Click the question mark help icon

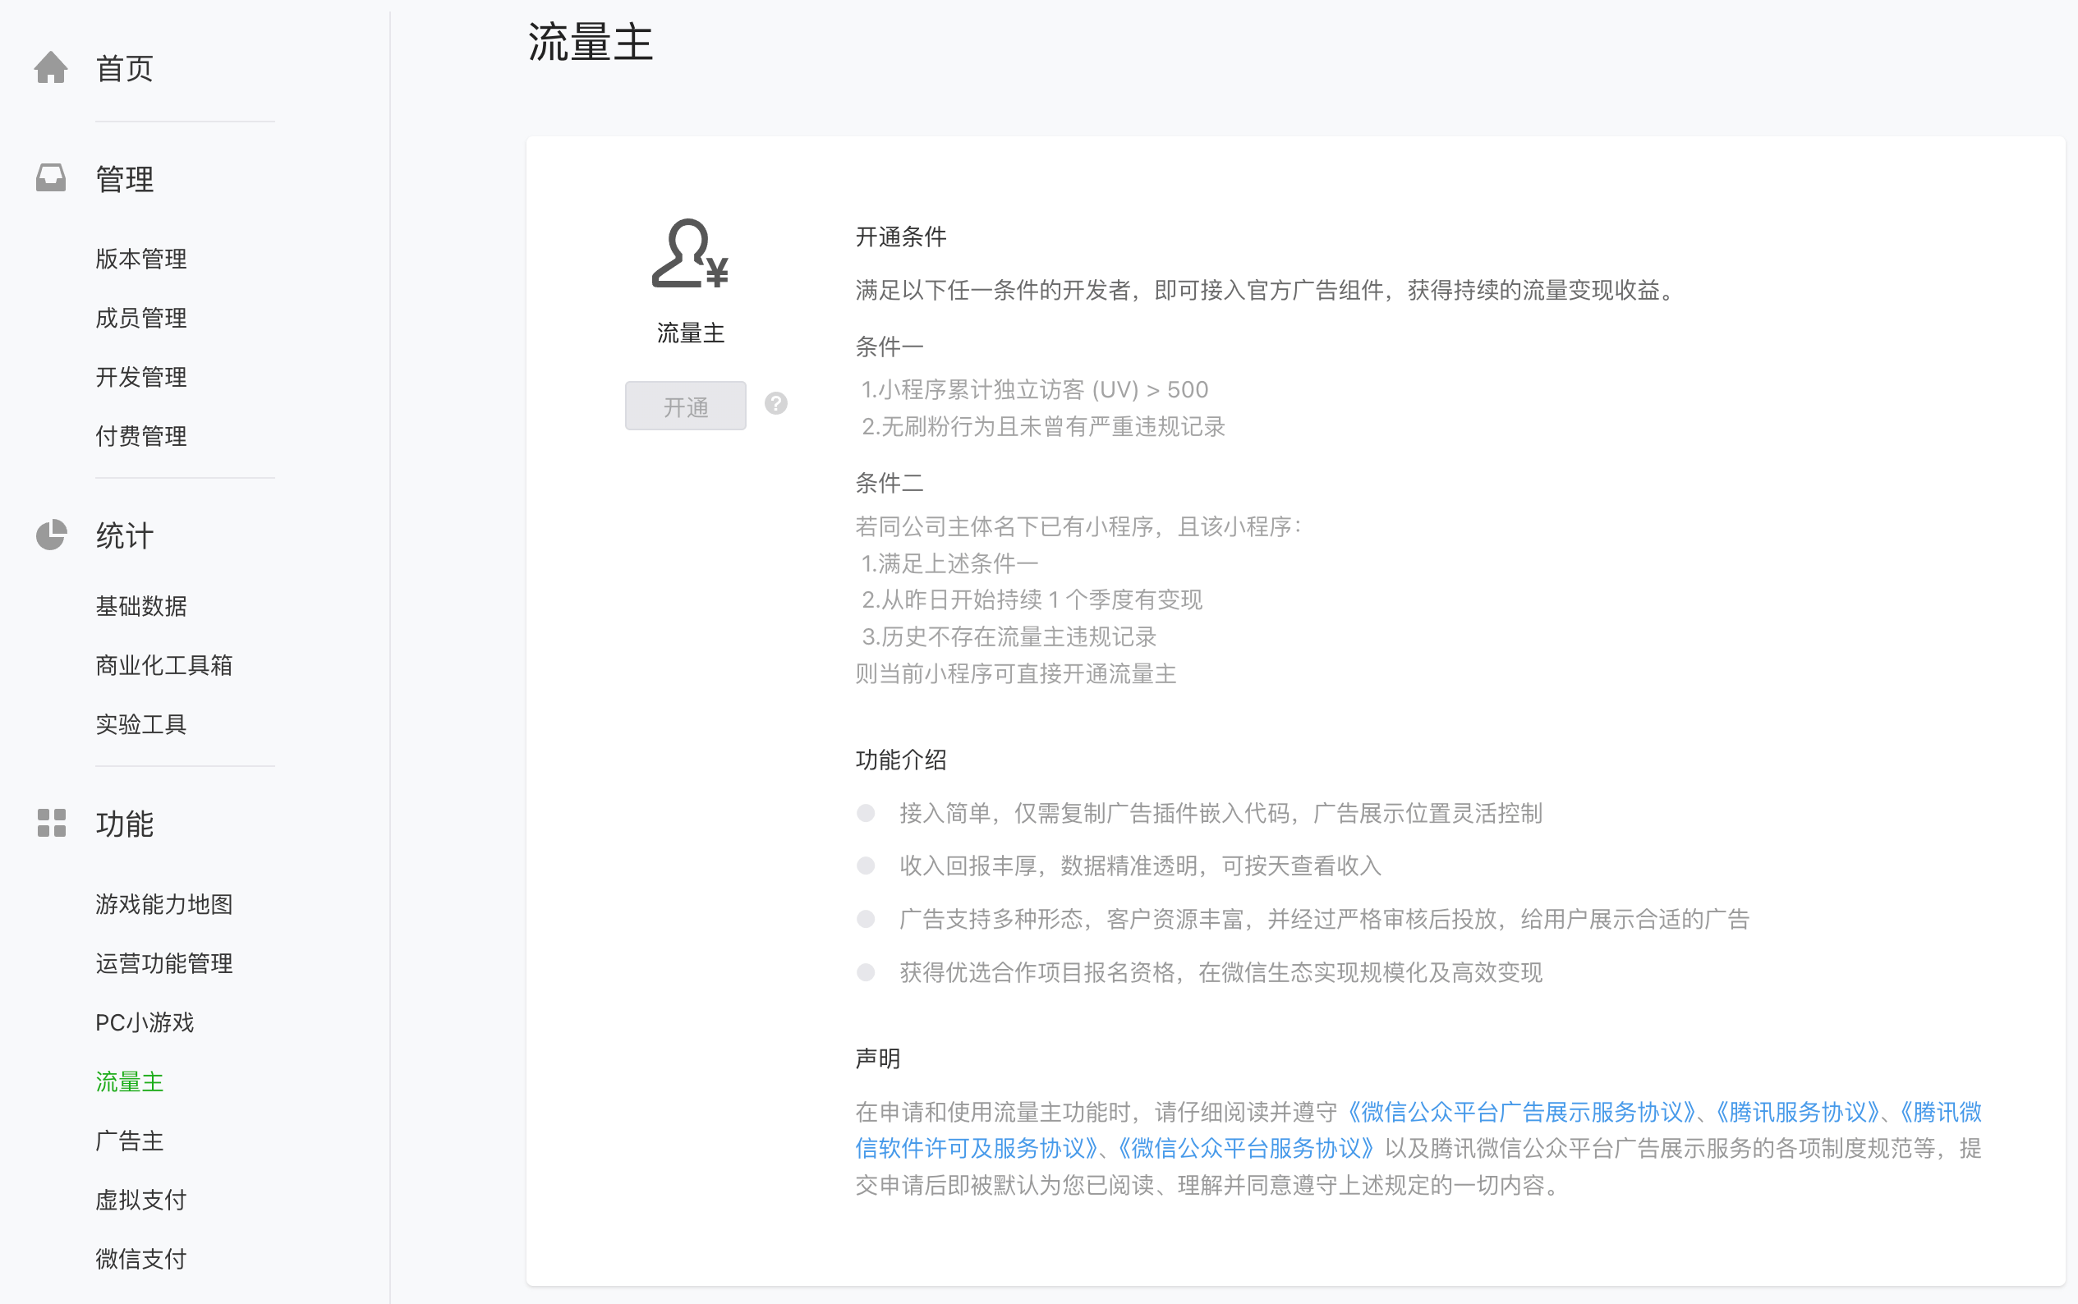(775, 404)
